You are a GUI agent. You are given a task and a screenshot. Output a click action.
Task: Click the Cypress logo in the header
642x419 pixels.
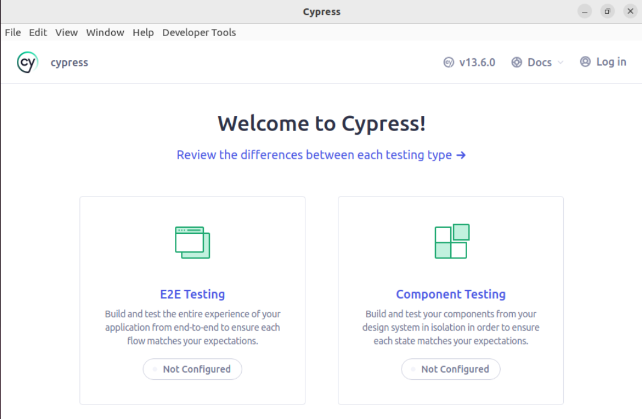[x=28, y=62]
